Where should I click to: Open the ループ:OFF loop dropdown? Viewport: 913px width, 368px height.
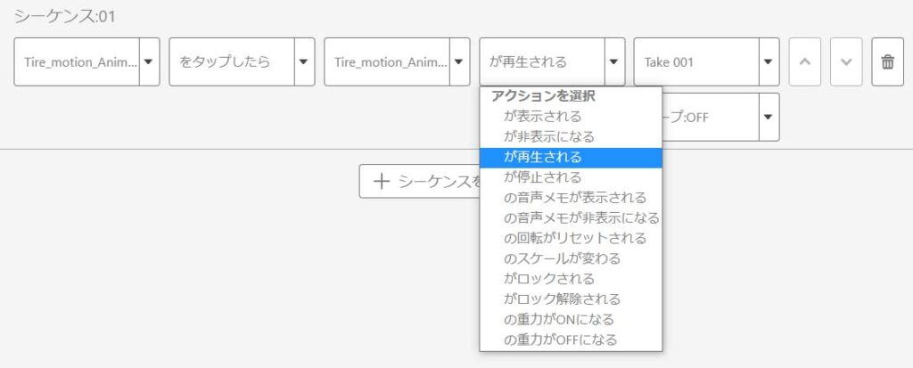[x=720, y=117]
